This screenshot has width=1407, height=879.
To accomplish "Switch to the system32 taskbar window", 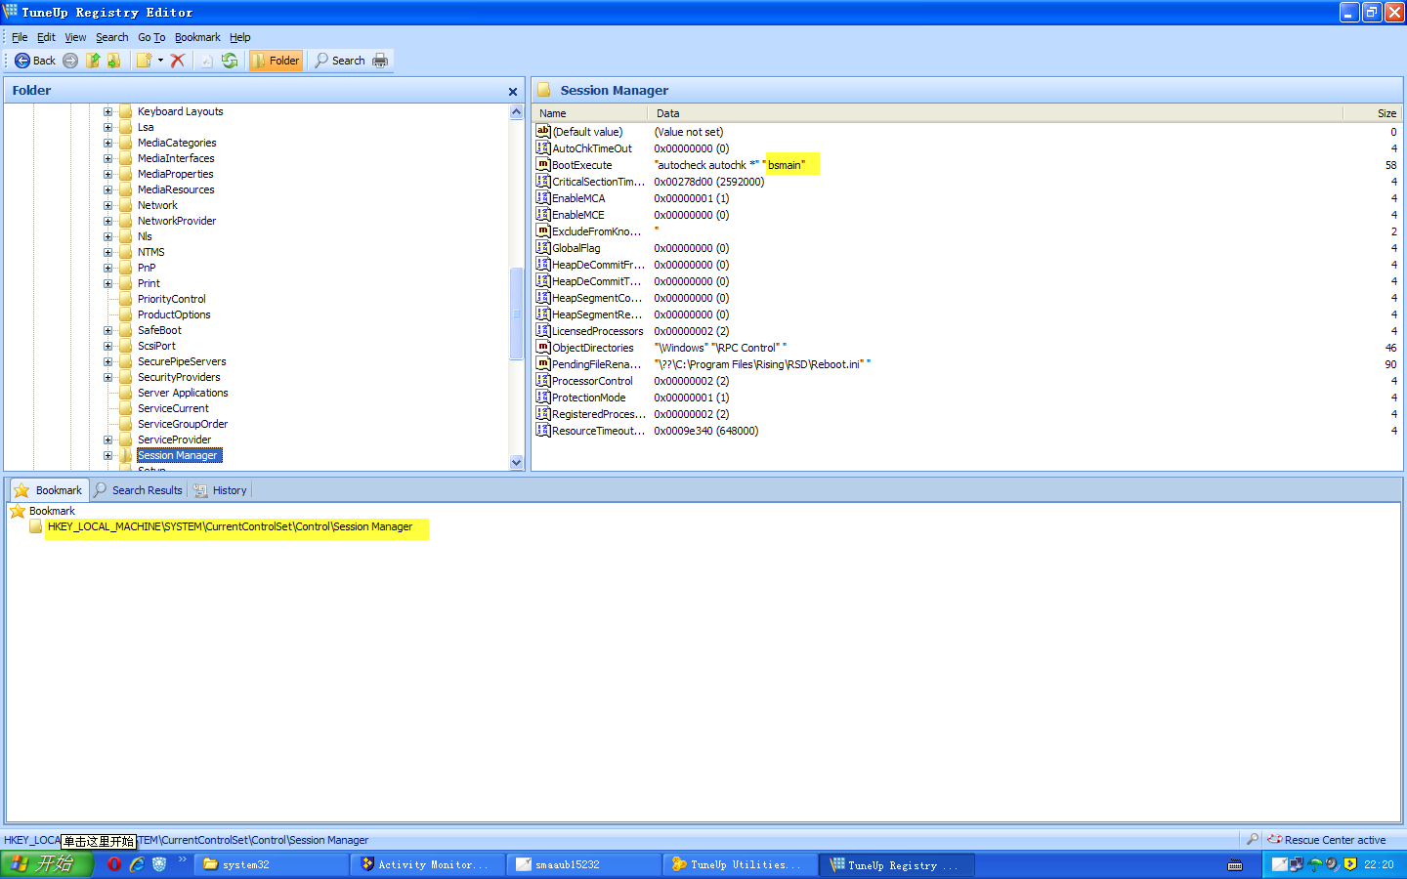I will tap(272, 864).
